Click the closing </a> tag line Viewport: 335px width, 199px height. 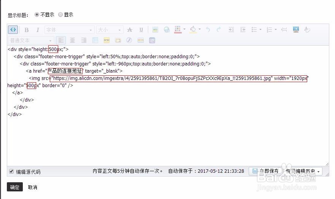tap(17, 93)
